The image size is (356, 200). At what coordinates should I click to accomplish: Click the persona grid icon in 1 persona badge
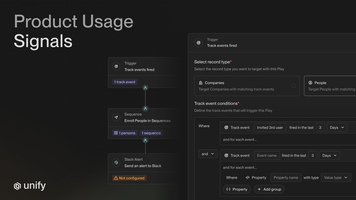tap(116, 133)
